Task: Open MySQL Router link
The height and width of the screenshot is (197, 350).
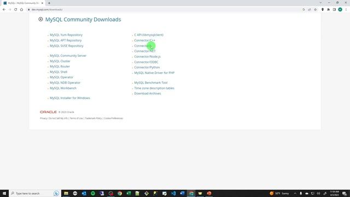Action: 60,66
